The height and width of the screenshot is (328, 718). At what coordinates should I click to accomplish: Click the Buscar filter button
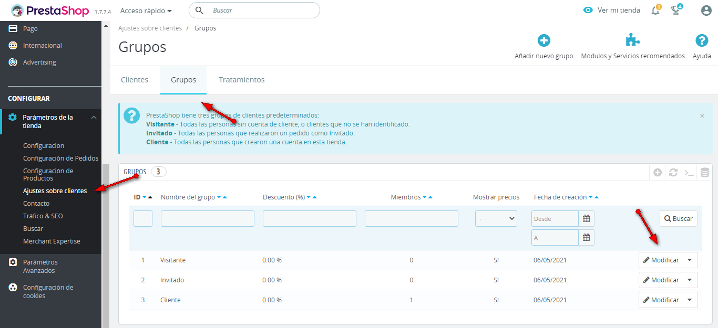[679, 218]
